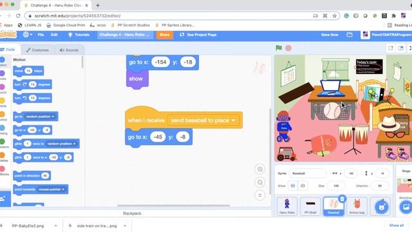Select My Blocks category
Screen dimensions: 412x232
[x=3, y=171]
